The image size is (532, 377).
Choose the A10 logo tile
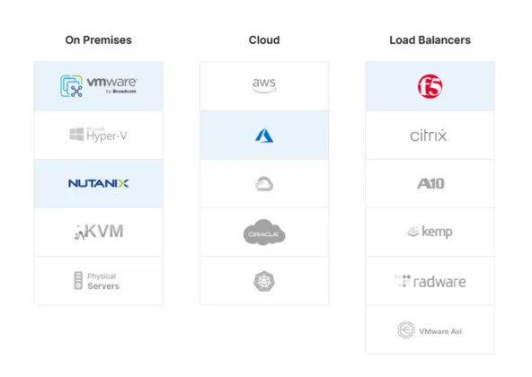[x=430, y=183]
